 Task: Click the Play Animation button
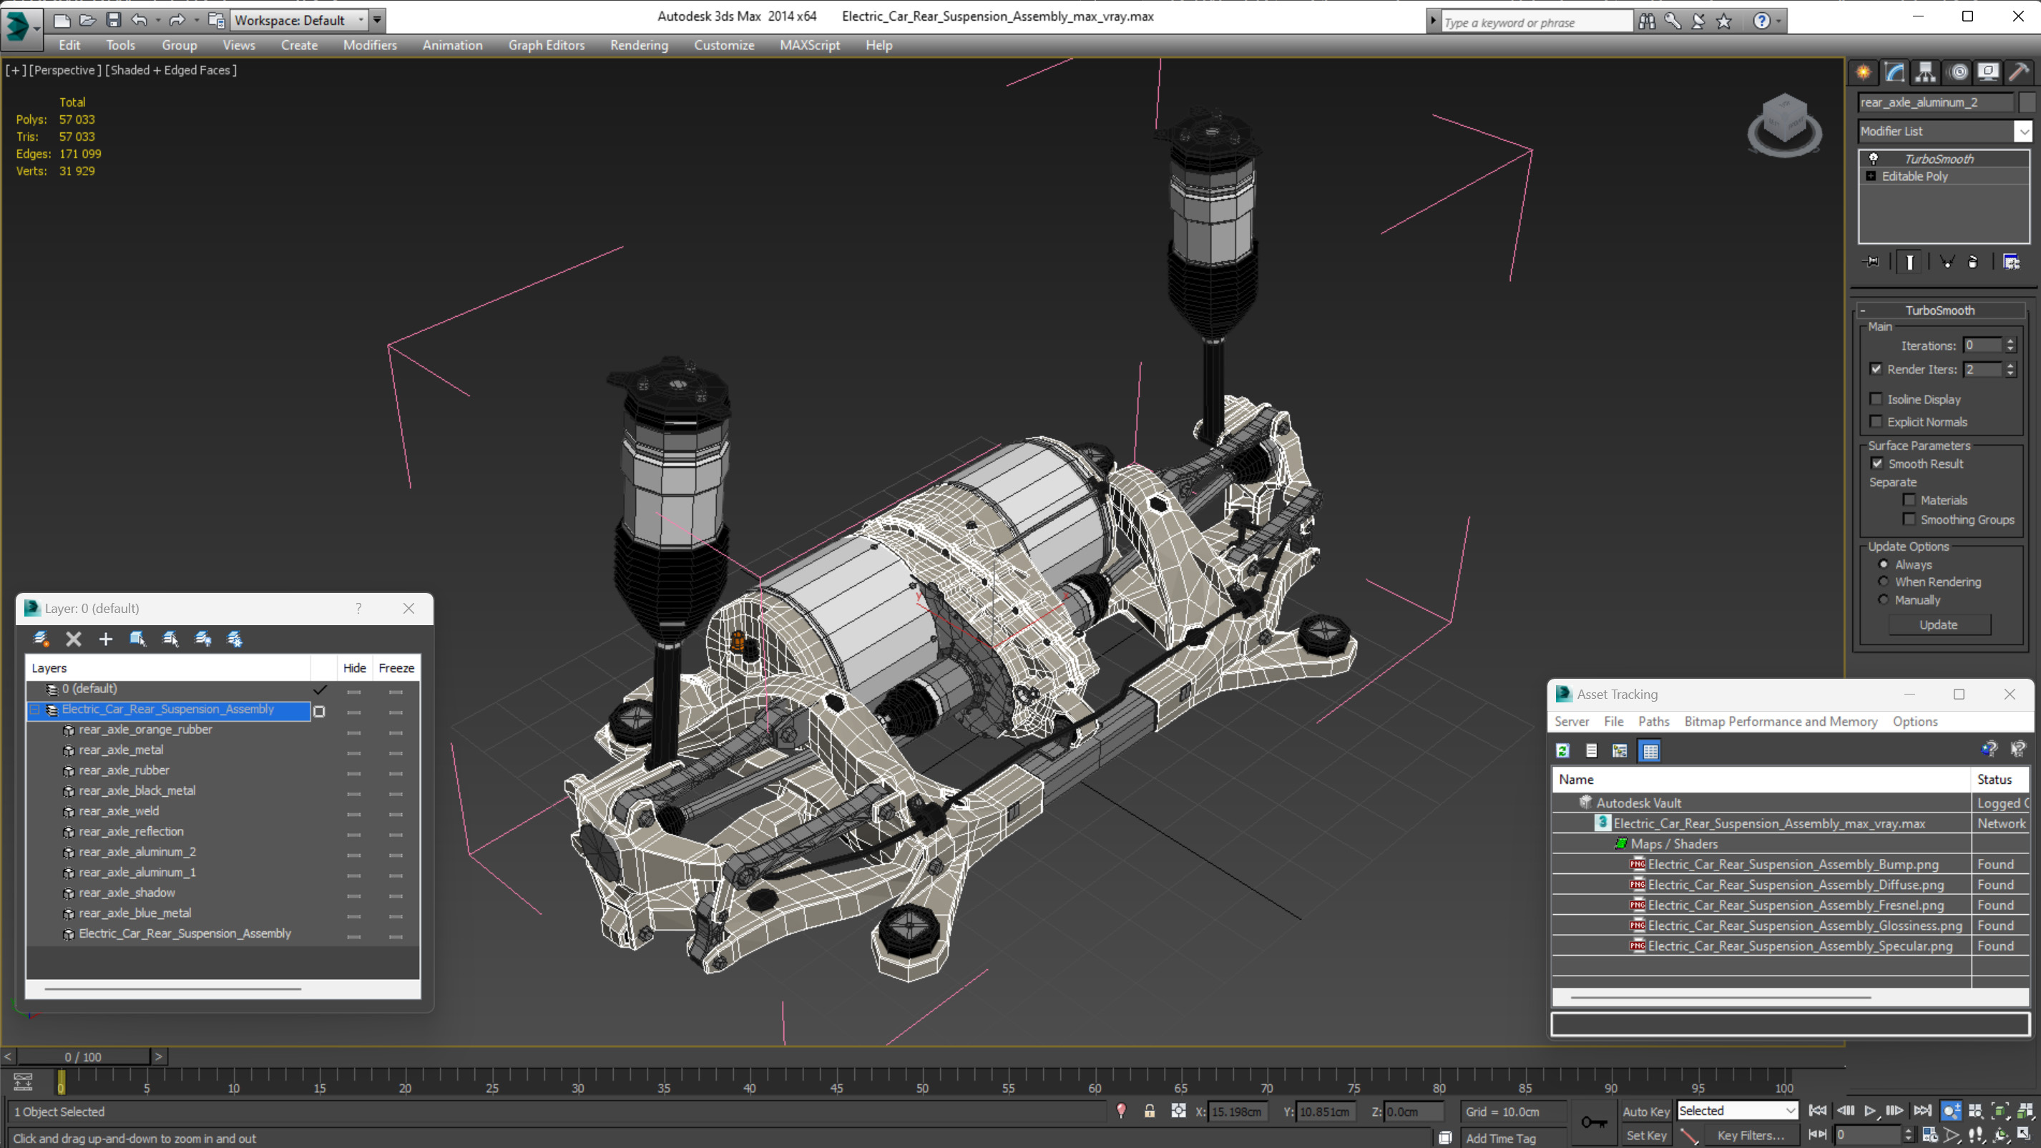(x=1870, y=1111)
